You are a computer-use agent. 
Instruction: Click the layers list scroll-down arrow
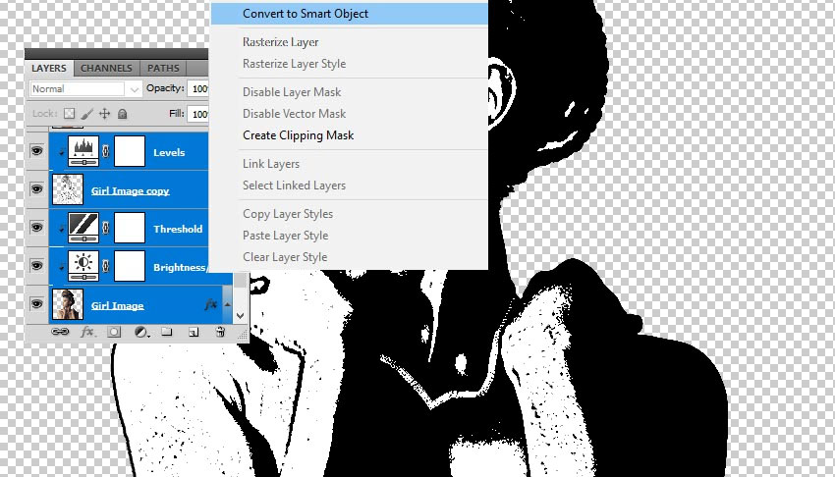click(x=240, y=315)
